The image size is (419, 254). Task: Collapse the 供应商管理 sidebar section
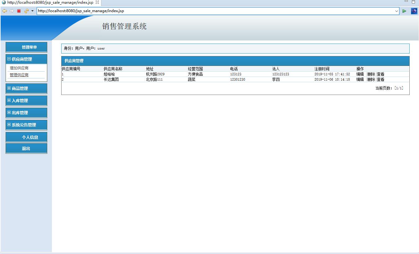(8, 59)
